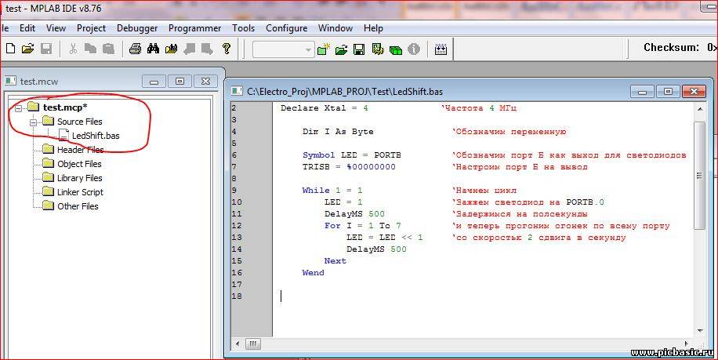The height and width of the screenshot is (360, 718).
Task: Open the Tools menu
Action: 243,28
